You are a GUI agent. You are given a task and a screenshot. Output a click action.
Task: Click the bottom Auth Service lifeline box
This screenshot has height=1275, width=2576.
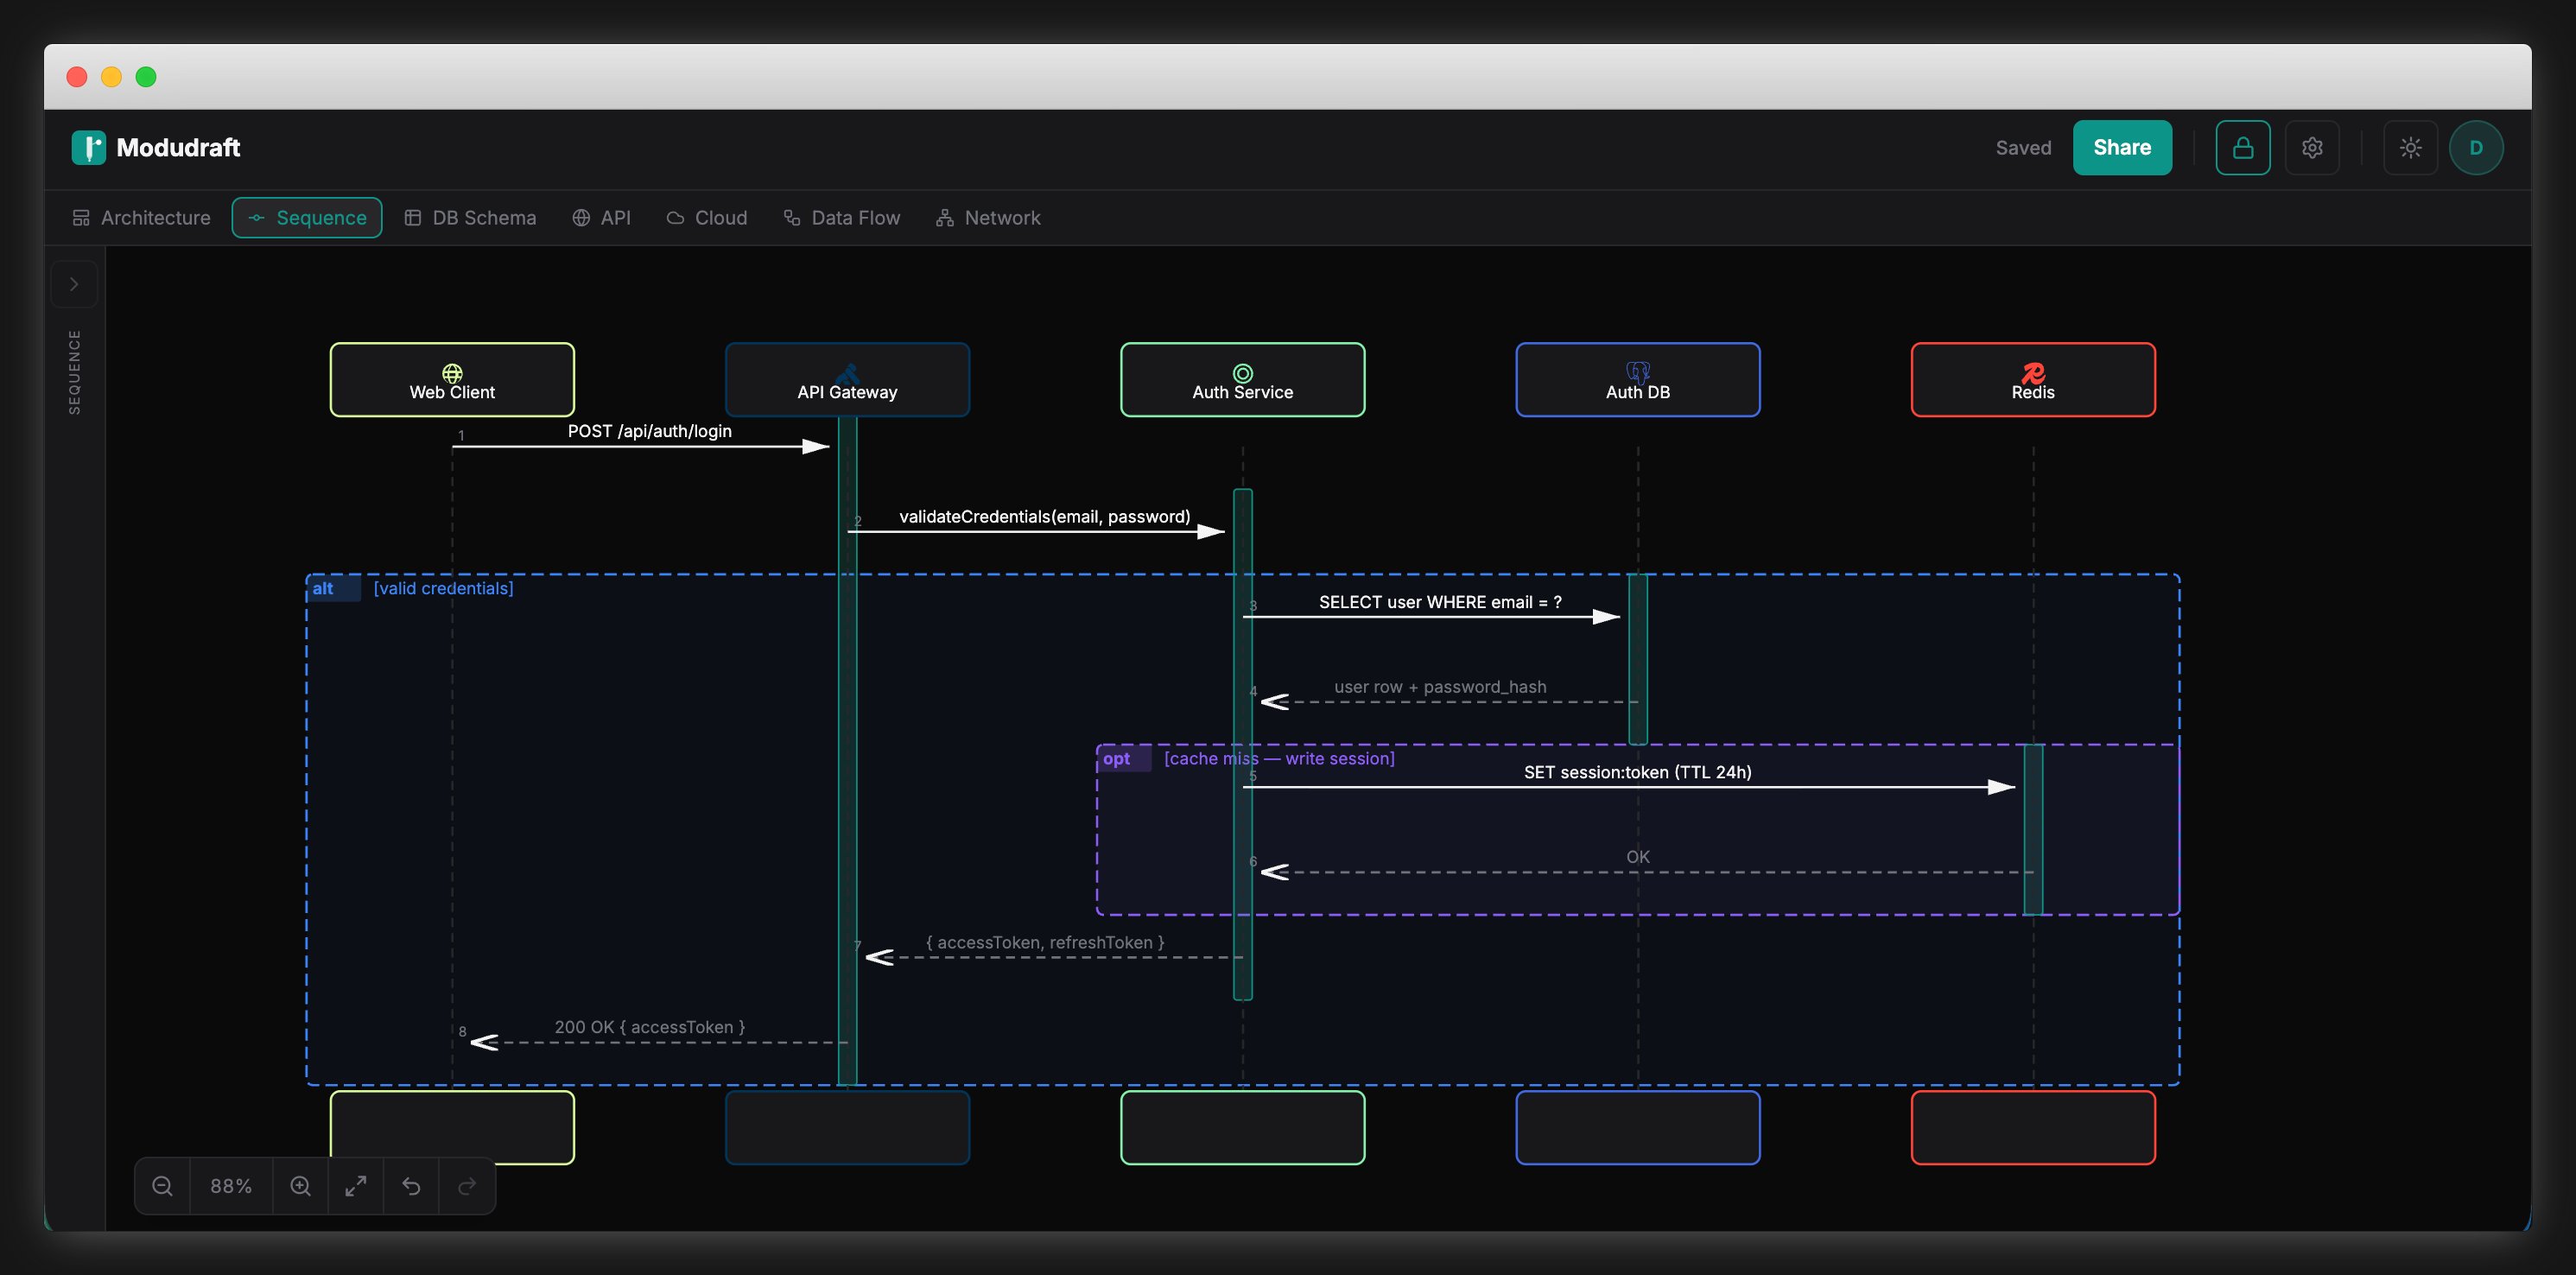(1242, 1127)
